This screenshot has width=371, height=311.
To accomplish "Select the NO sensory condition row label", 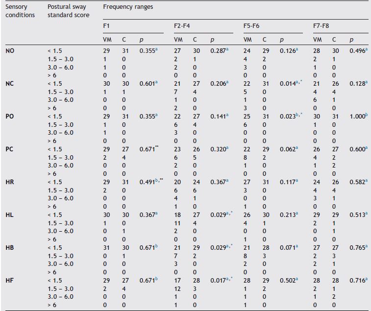I will coord(9,50).
